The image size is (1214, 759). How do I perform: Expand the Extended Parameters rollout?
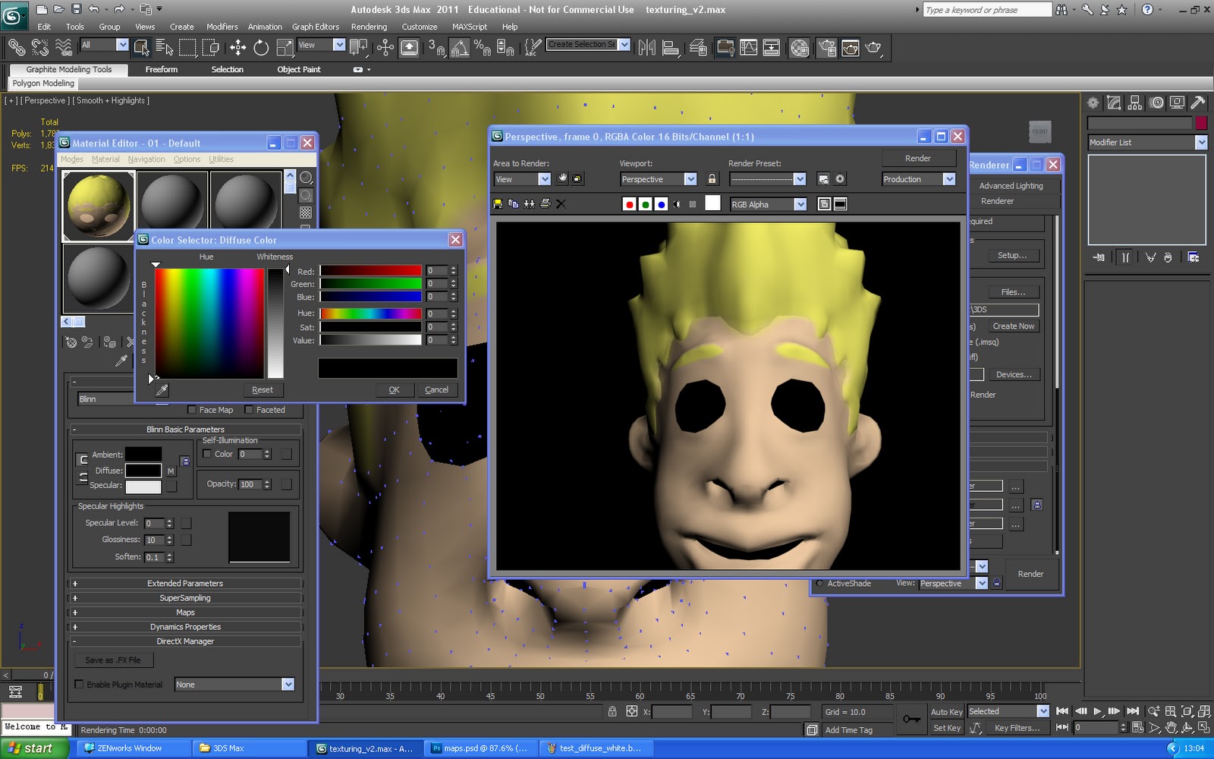click(185, 584)
